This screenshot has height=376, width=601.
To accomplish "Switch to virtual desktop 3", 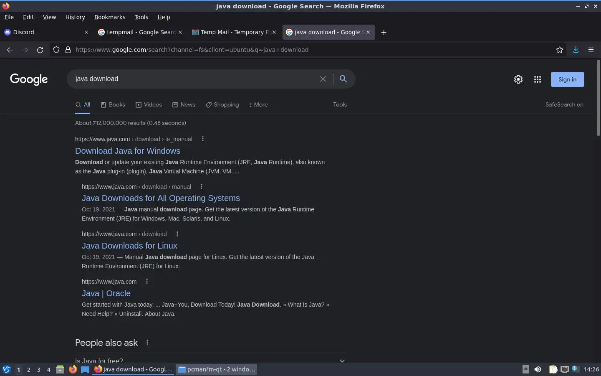I will 39,370.
